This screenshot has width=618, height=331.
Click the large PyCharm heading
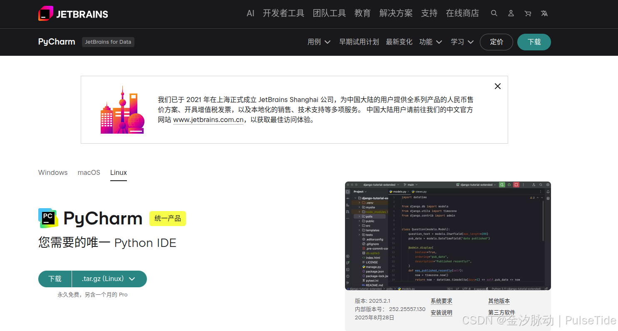103,219
